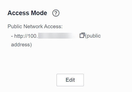Click the "100." segment of the URL

[33, 36]
